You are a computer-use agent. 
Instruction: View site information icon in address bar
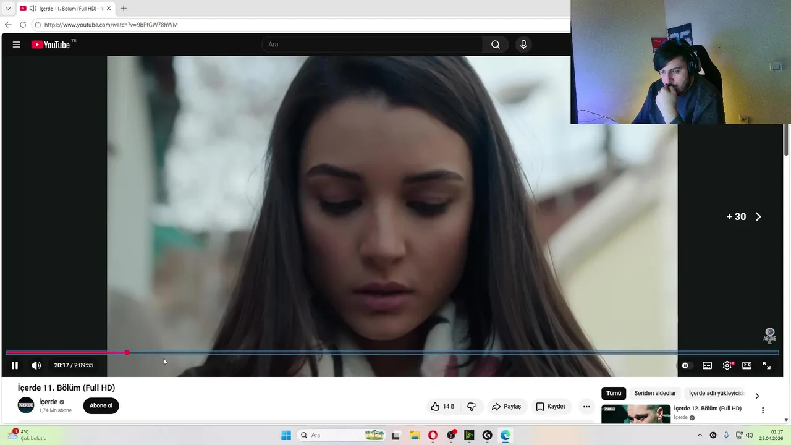pyautogui.click(x=38, y=25)
